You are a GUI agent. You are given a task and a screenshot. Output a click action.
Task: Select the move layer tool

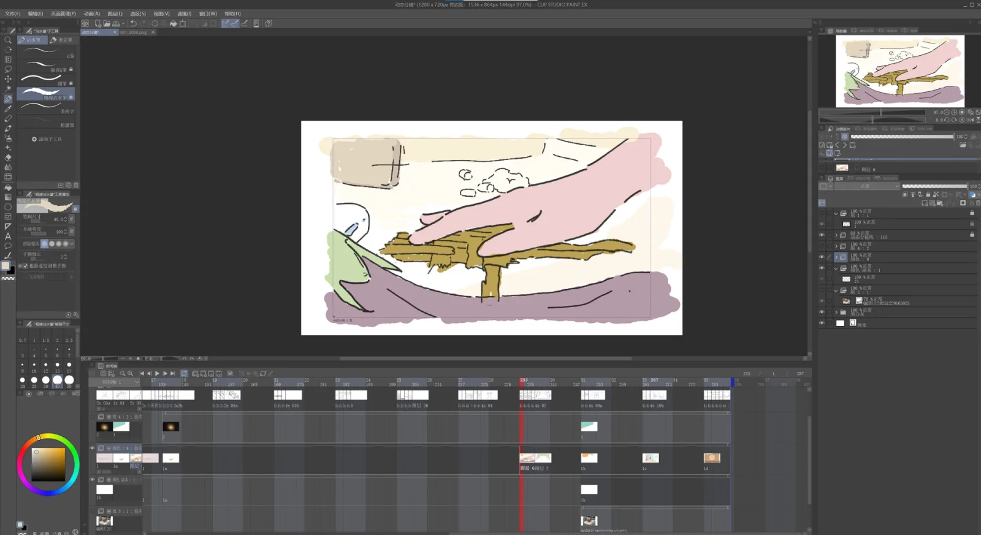[8, 79]
